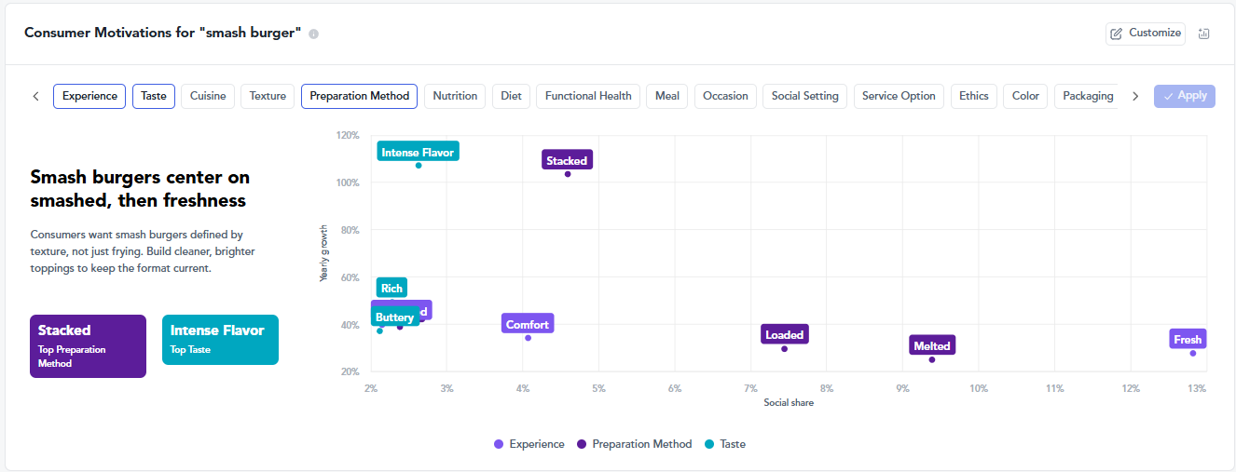
Task: Select the Packaging category chip
Action: pos(1087,96)
